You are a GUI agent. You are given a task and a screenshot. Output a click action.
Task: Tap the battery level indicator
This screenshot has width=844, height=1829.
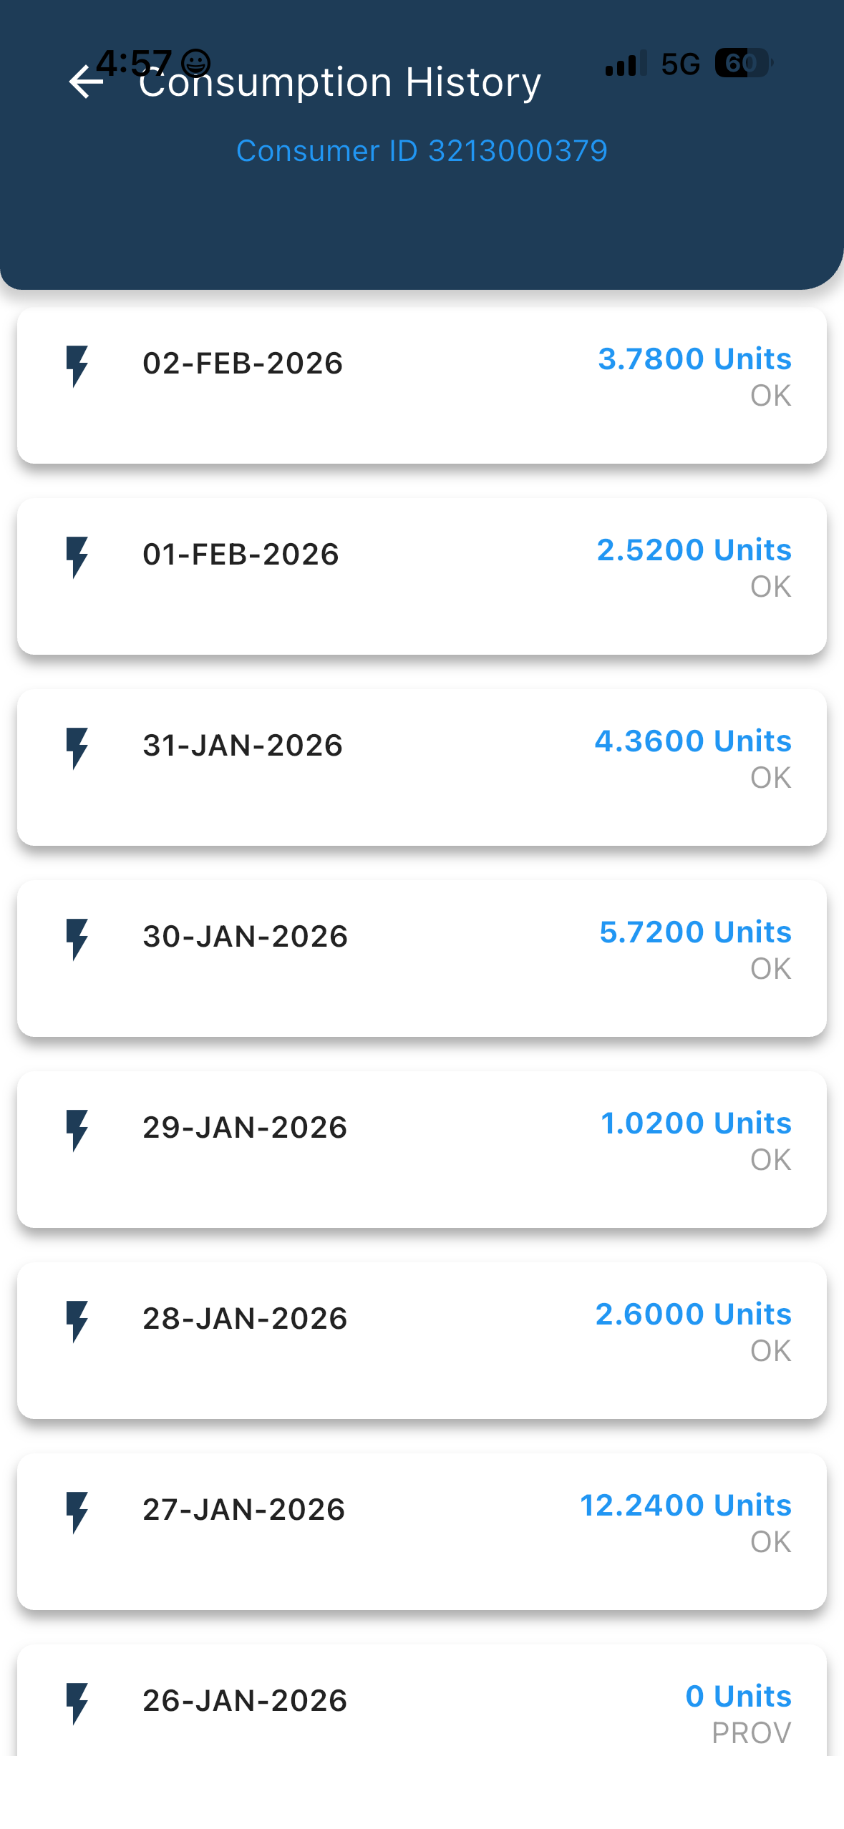pyautogui.click(x=743, y=64)
